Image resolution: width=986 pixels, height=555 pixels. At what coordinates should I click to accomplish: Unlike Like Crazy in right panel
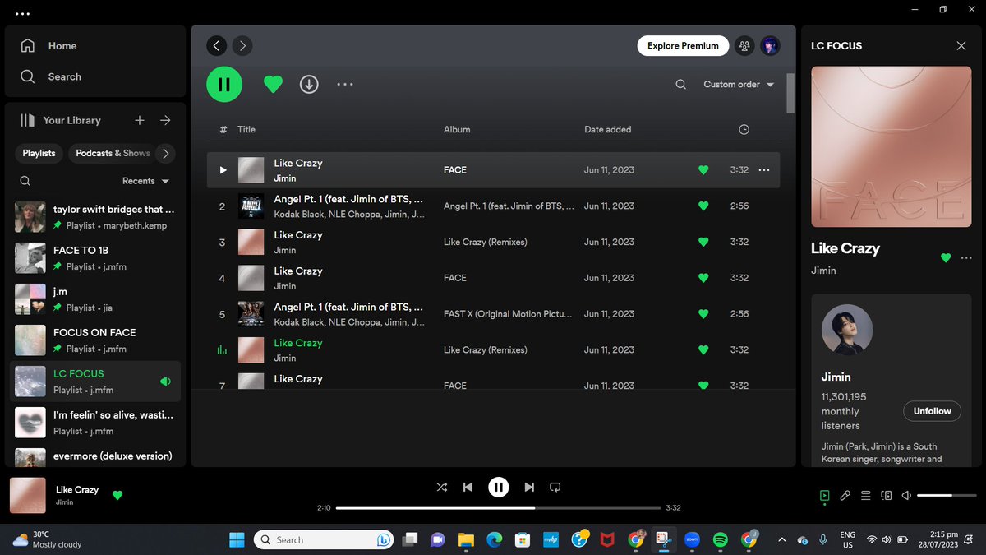coord(946,257)
